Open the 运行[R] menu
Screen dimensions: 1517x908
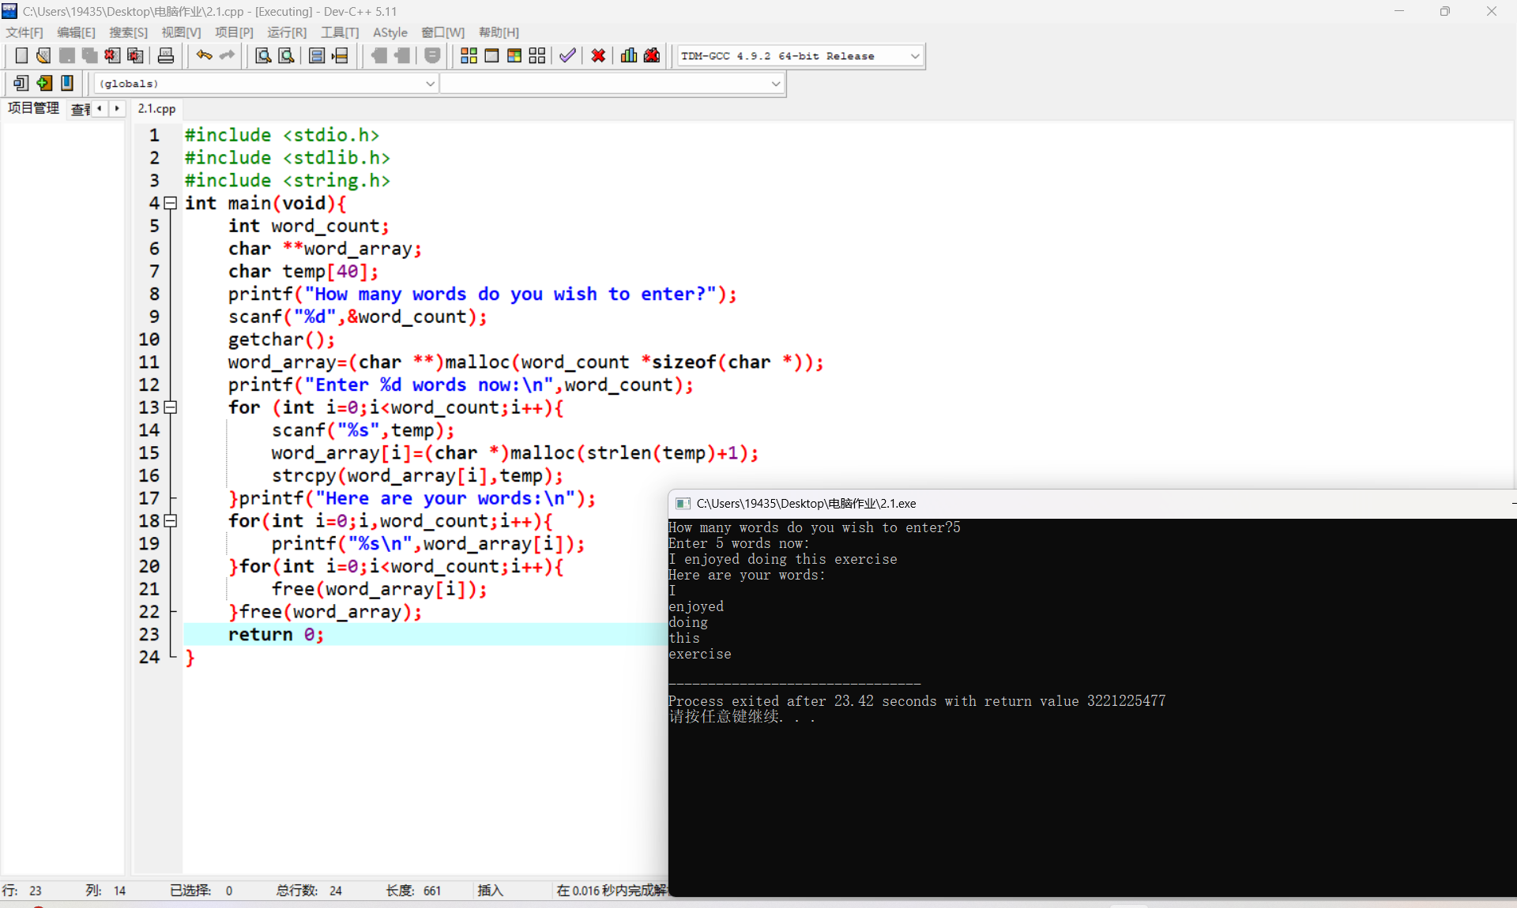click(x=286, y=32)
